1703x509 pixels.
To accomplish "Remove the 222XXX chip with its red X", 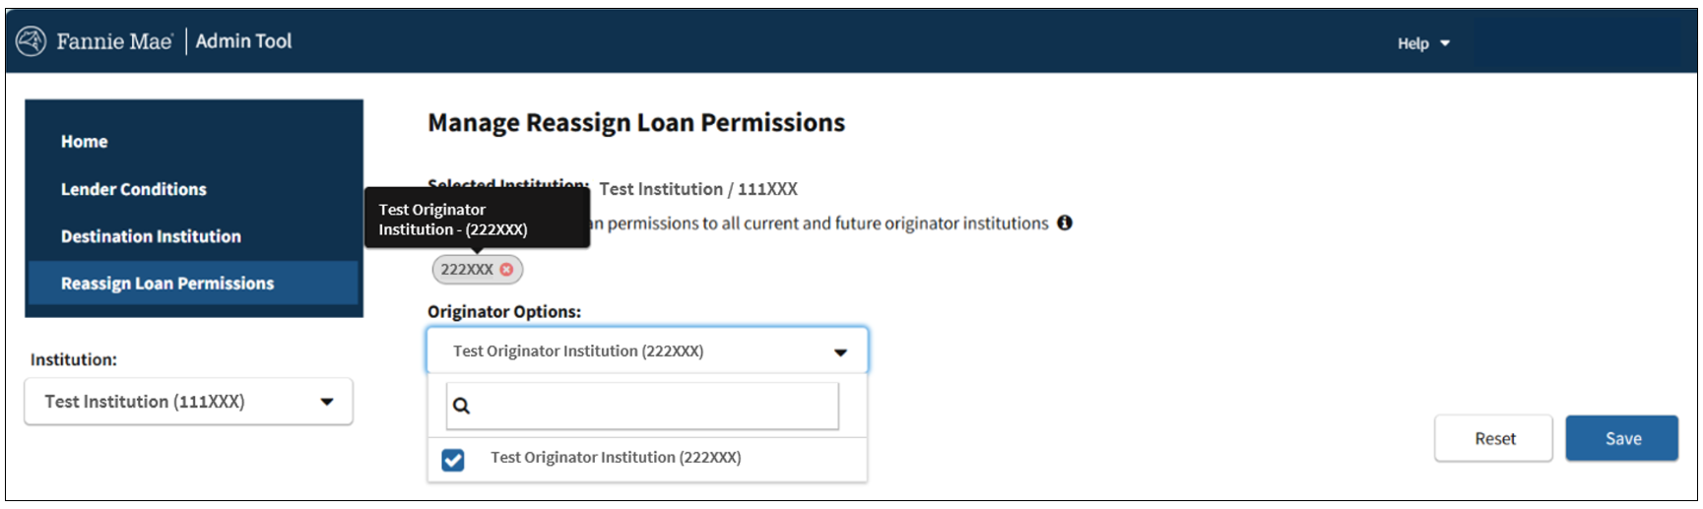I will (506, 270).
